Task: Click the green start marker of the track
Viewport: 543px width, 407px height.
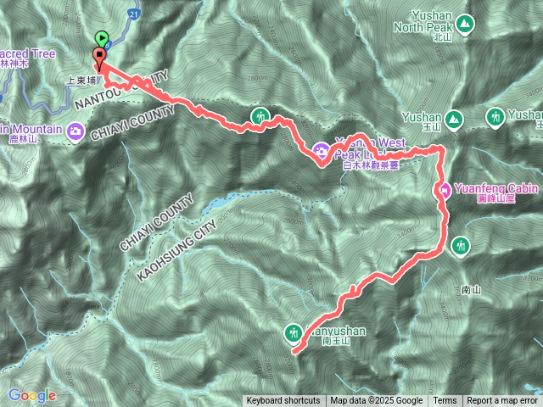Action: [x=102, y=38]
